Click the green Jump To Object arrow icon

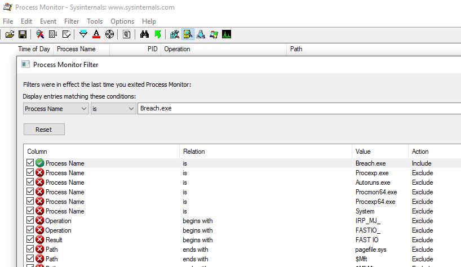pyautogui.click(x=158, y=34)
